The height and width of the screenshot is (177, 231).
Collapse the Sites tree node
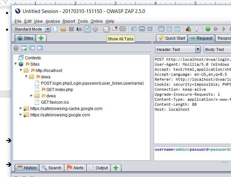pos(16,64)
